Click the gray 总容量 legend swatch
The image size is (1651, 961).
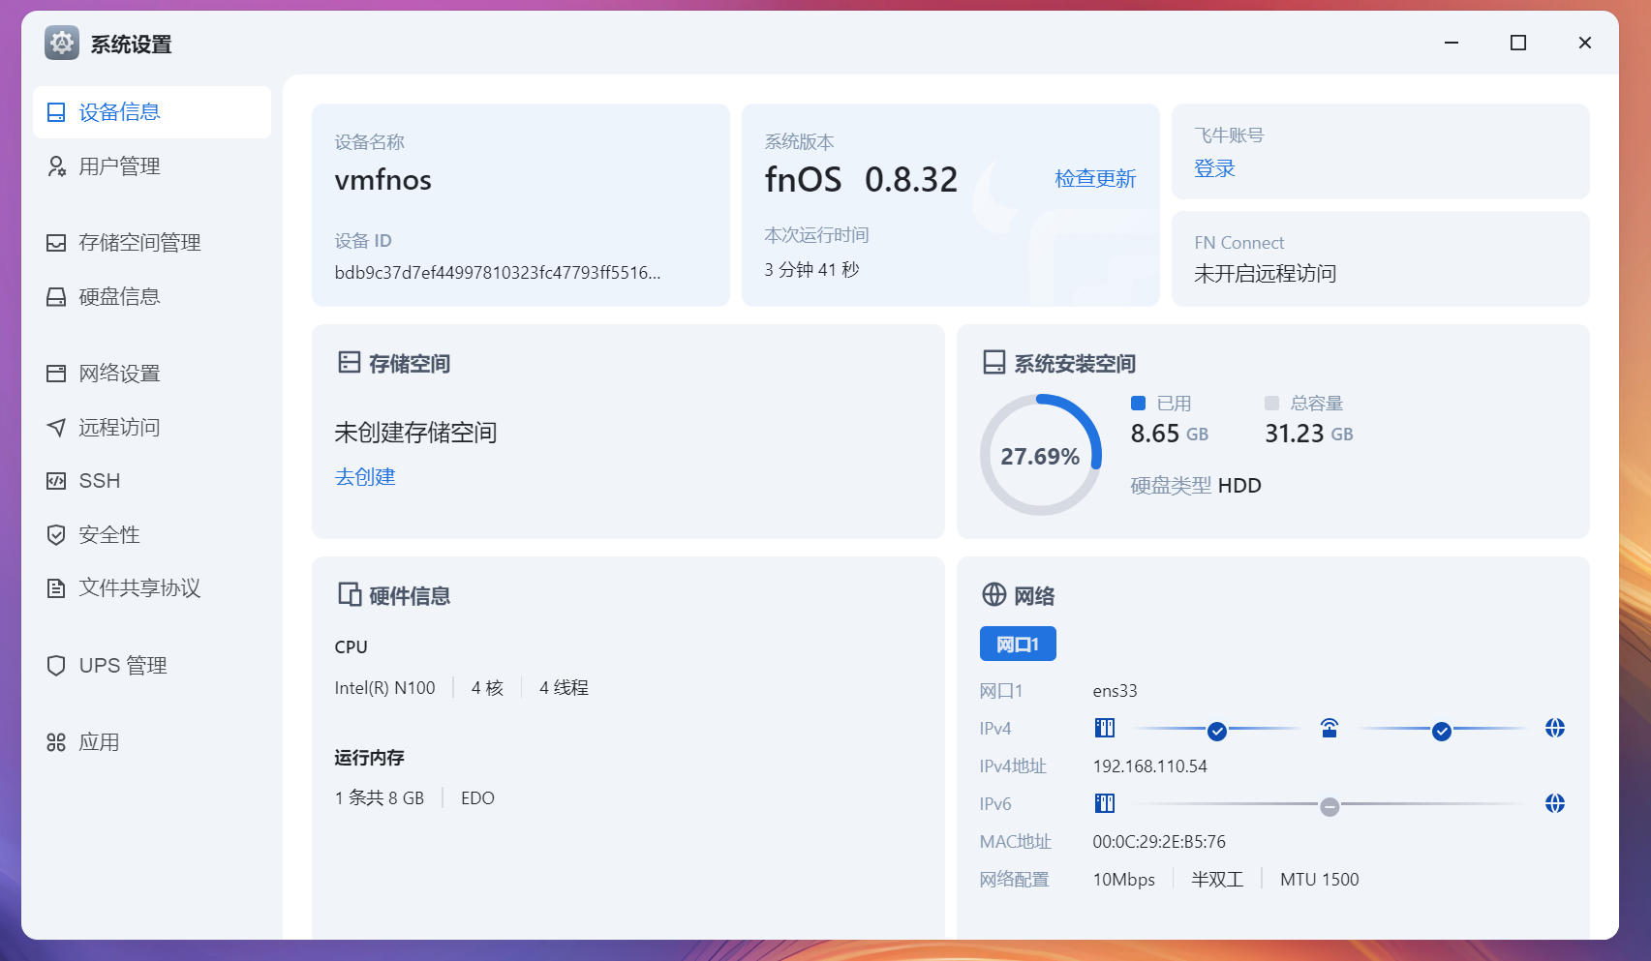point(1272,403)
